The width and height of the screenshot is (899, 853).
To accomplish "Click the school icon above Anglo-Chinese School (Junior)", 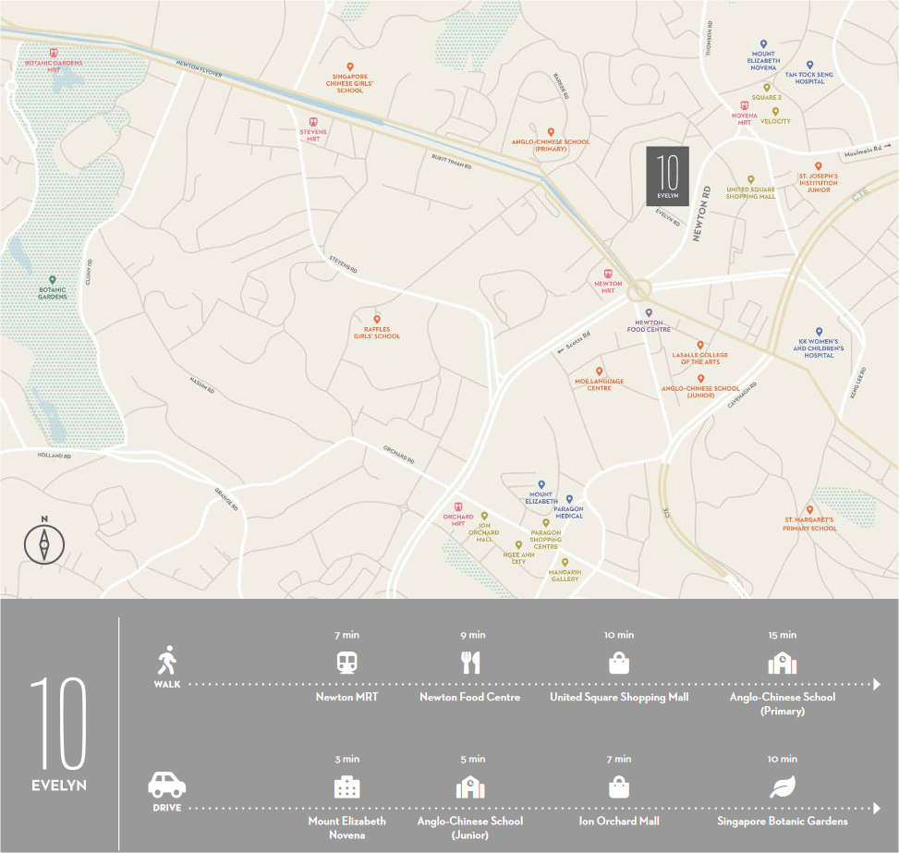I will pyautogui.click(x=470, y=787).
